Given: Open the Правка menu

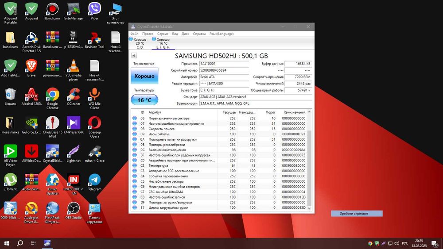Looking at the screenshot, I should pos(148,34).
